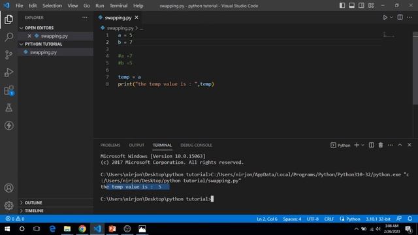Open Explorer Views and More Actions ellipsis
418x235 pixels.
(x=84, y=18)
